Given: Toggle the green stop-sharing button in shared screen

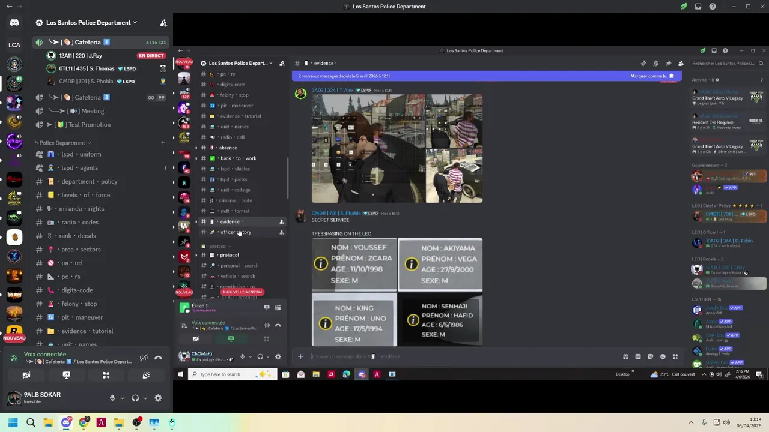Looking at the screenshot, I should click(x=231, y=339).
